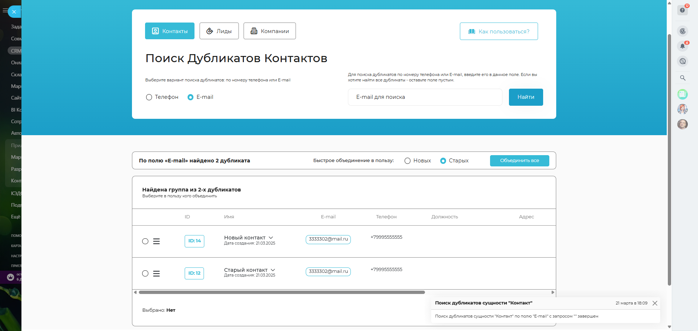Viewport: 698px width, 331px height.
Task: Expand the Старый контакт details chevron
Action: click(x=273, y=270)
